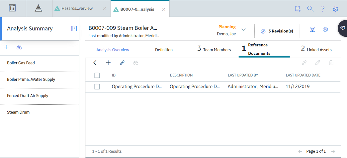Collapse the Analysis Summary pane

[x=74, y=28]
